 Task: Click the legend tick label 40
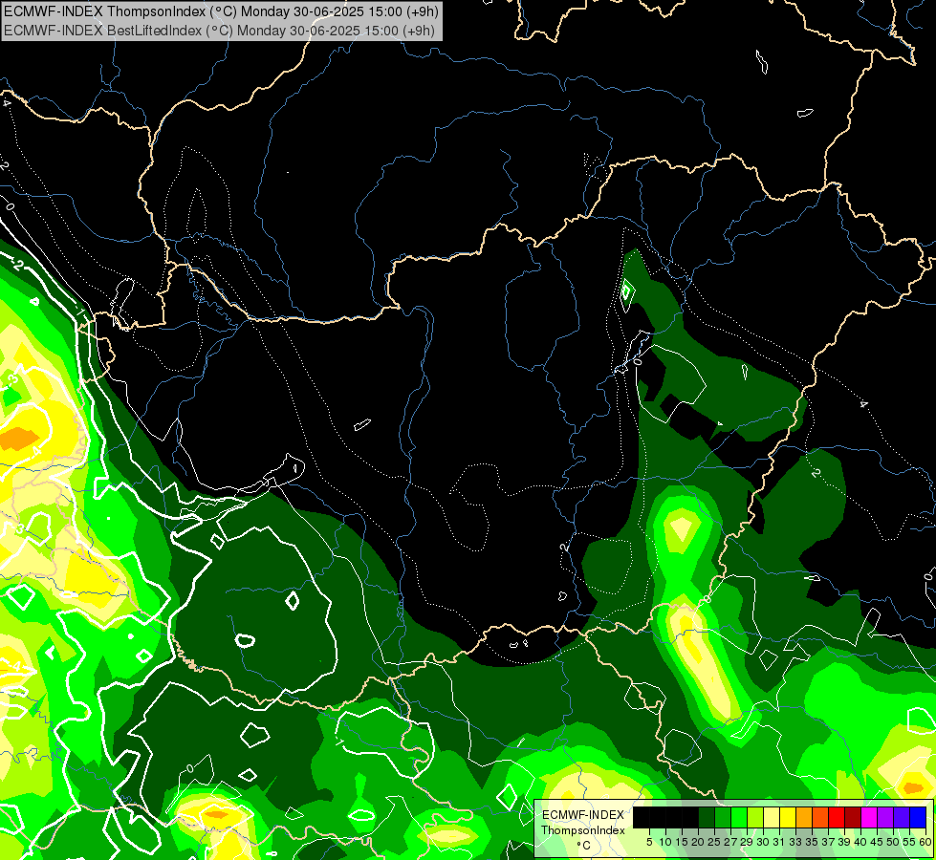[860, 842]
